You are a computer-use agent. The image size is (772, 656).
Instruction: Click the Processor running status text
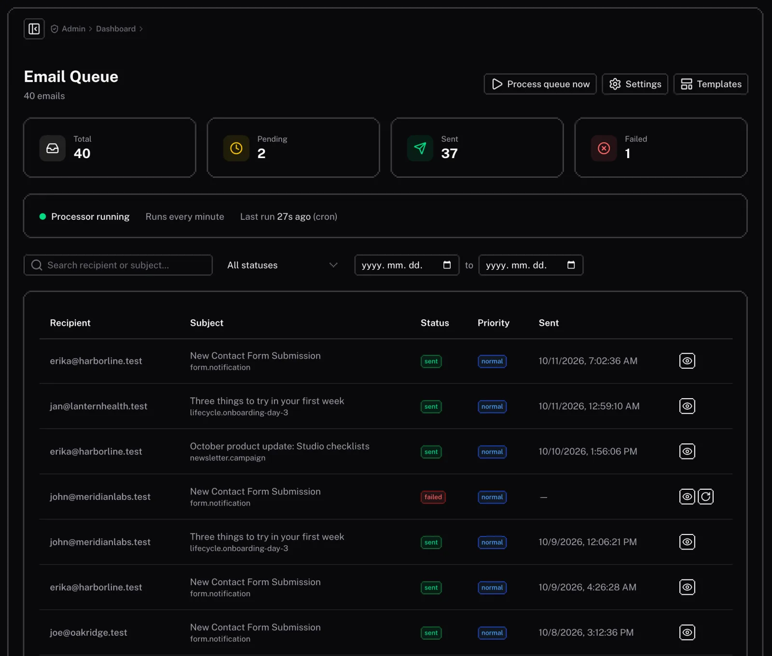click(x=90, y=217)
